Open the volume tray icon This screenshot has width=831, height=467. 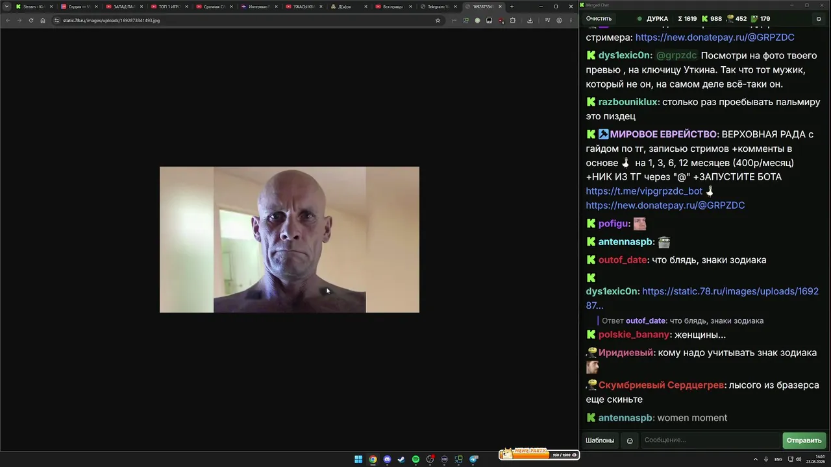point(799,459)
